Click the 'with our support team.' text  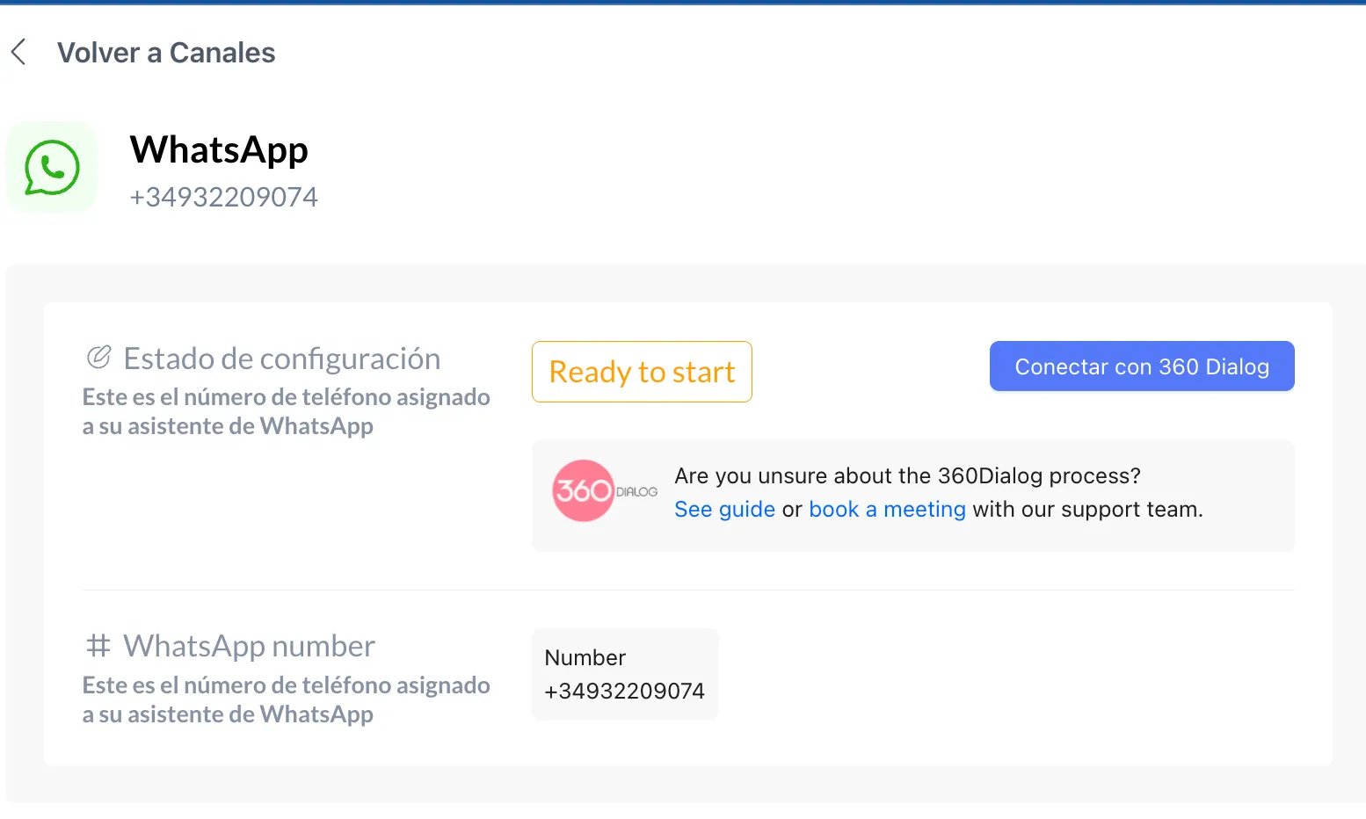click(x=1087, y=510)
